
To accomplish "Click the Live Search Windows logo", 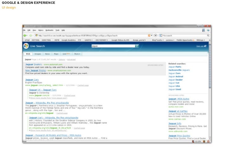I will 26,46.
